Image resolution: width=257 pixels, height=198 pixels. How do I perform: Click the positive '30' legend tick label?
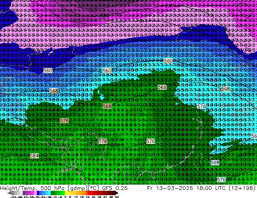[94, 197]
